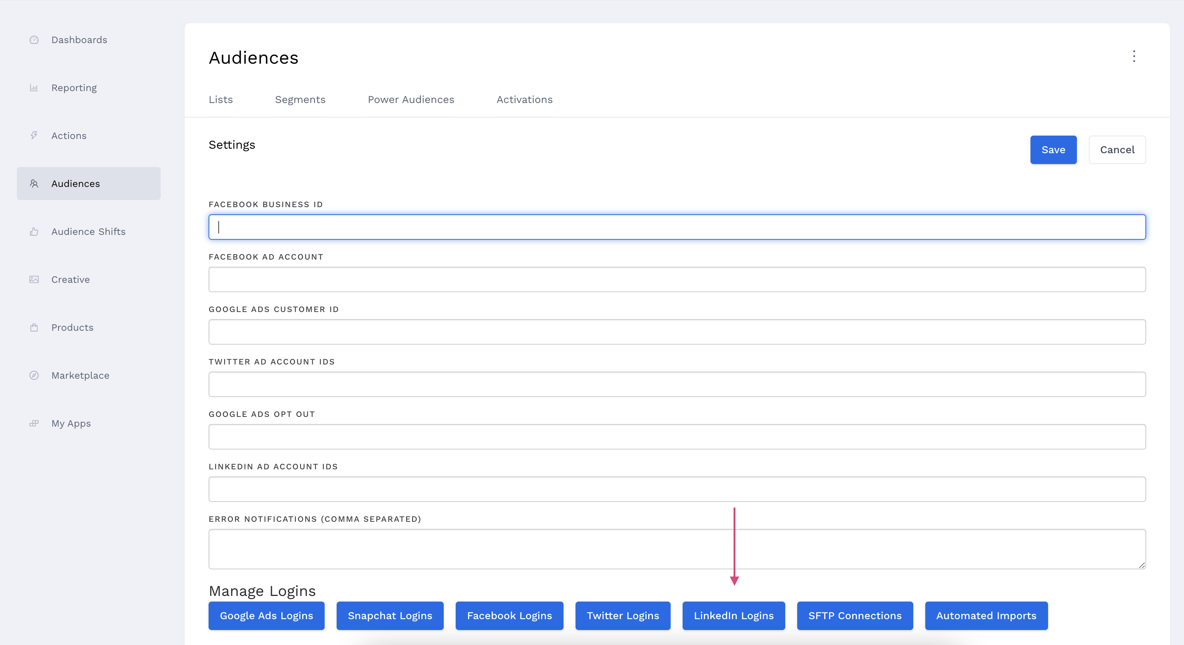Cancel the settings changes
1184x645 pixels.
pyautogui.click(x=1117, y=150)
